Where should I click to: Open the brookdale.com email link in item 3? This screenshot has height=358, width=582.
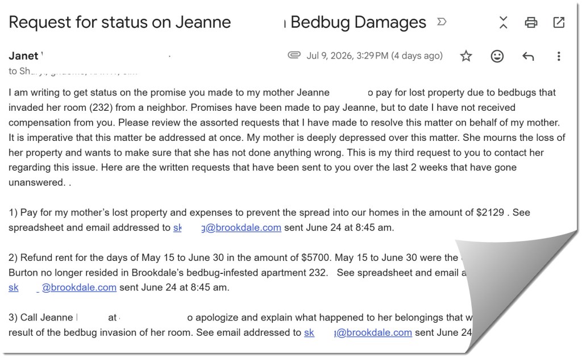373,332
